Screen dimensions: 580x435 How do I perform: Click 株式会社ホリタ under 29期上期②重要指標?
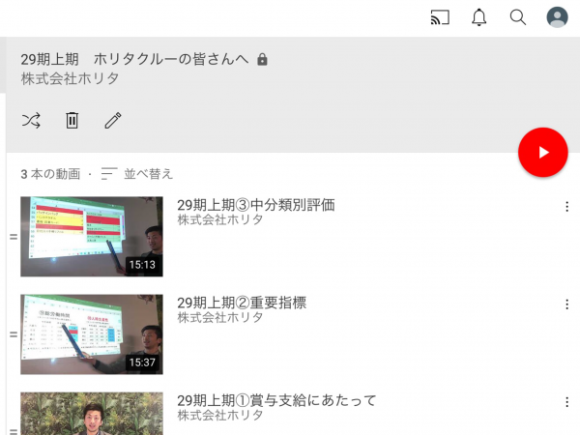(x=220, y=317)
